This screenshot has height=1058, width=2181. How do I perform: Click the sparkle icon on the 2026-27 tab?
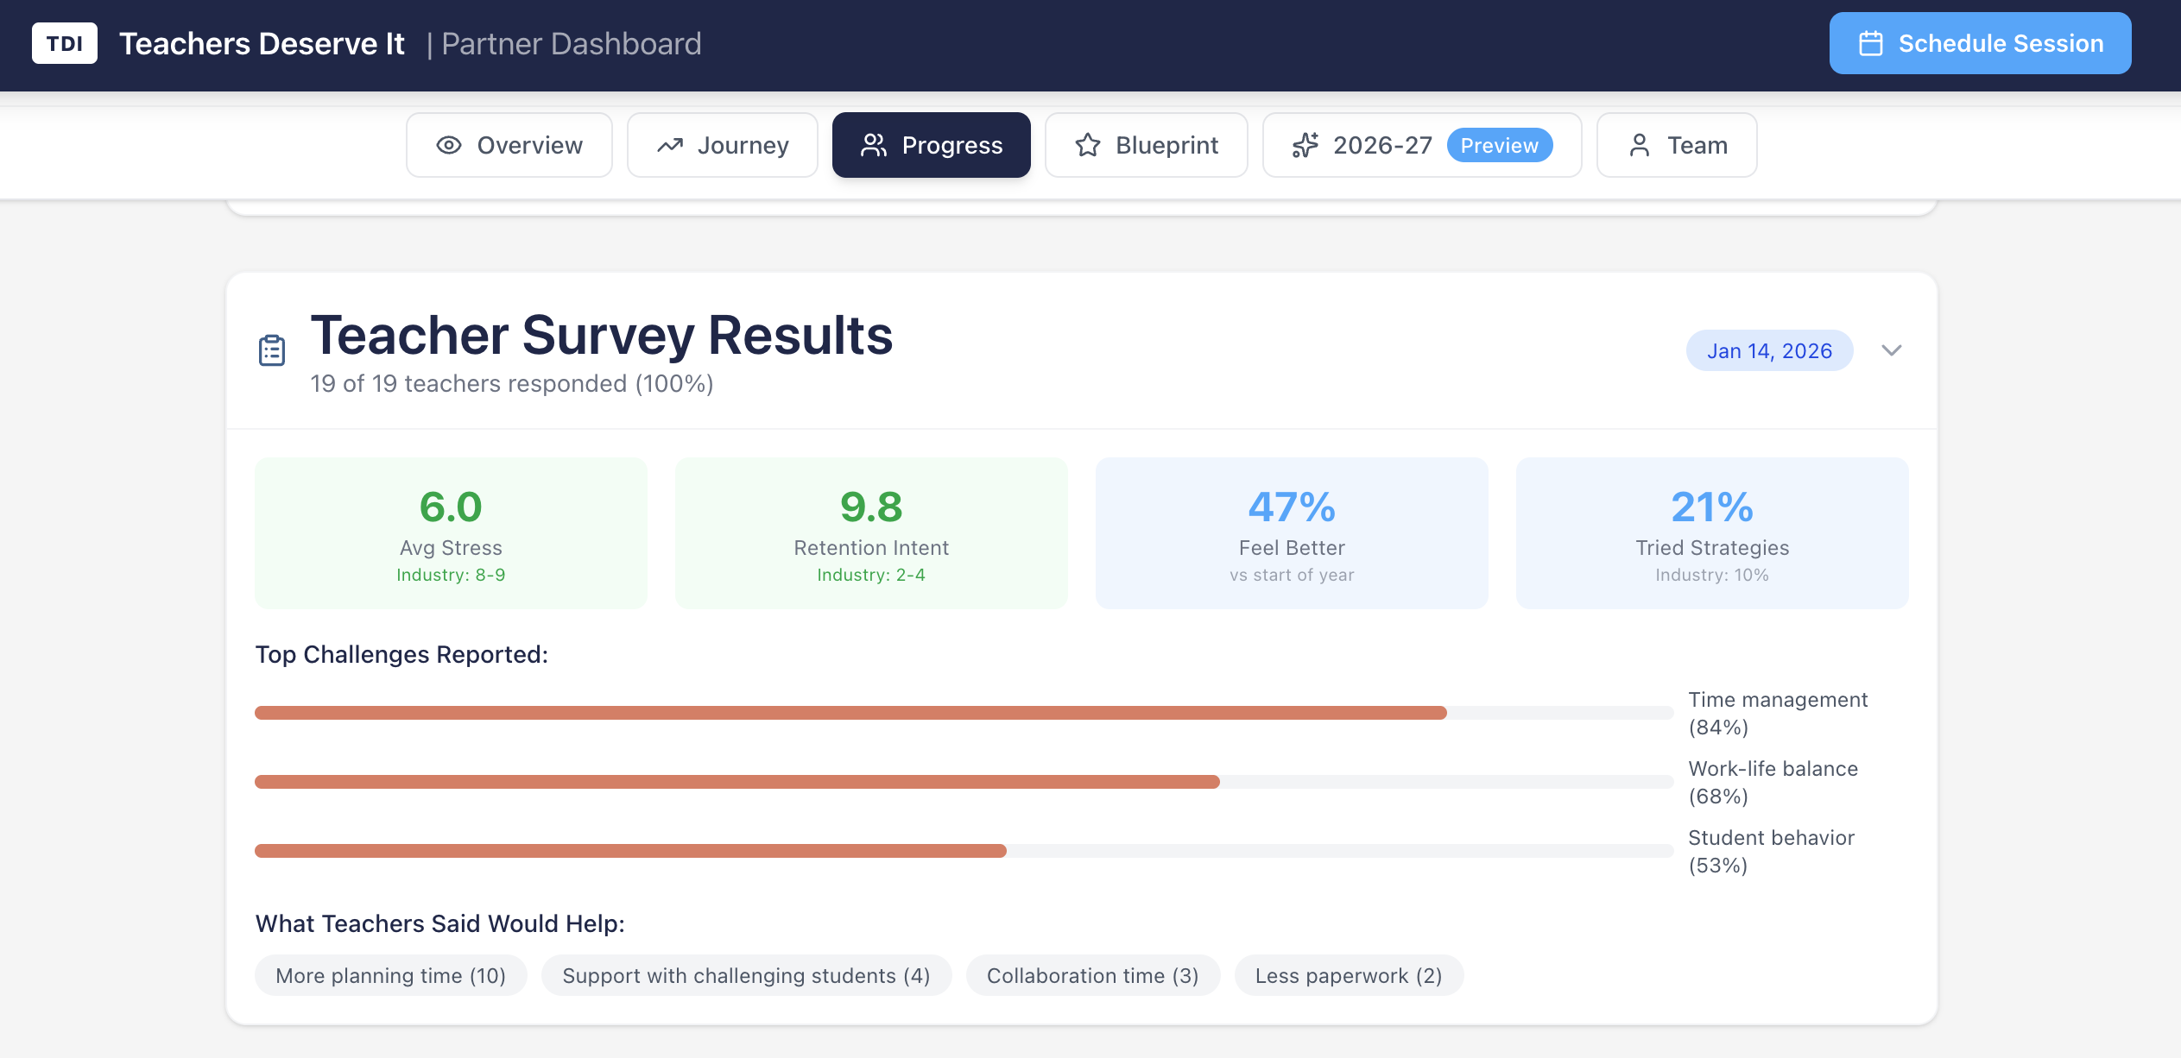1305,145
